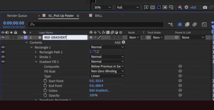
Task: Click the search magnifier icon
Action: [32, 24]
